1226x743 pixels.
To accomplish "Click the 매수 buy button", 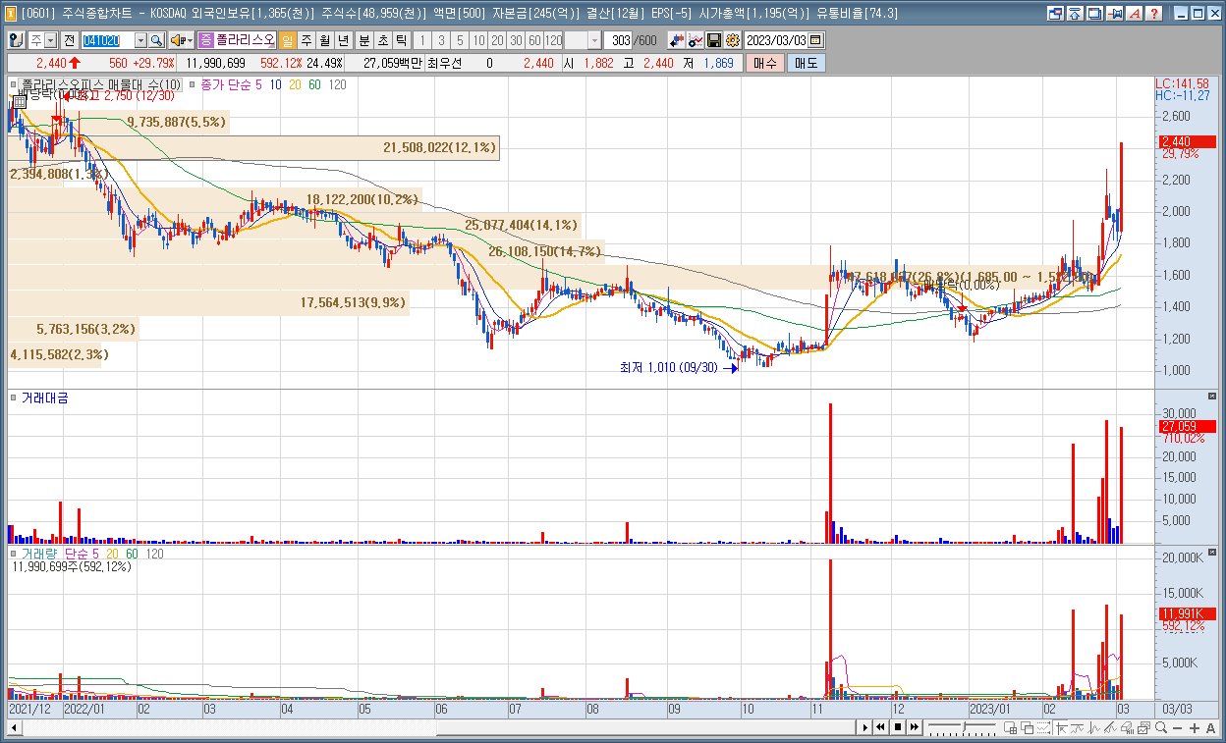I will (765, 63).
